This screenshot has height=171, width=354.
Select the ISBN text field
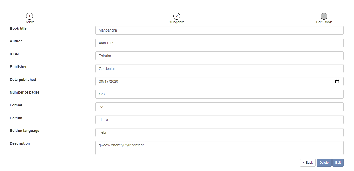pyautogui.click(x=219, y=56)
